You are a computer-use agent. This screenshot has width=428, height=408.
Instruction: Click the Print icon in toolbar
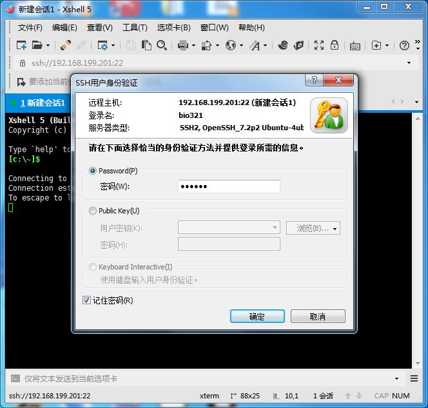pyautogui.click(x=182, y=45)
